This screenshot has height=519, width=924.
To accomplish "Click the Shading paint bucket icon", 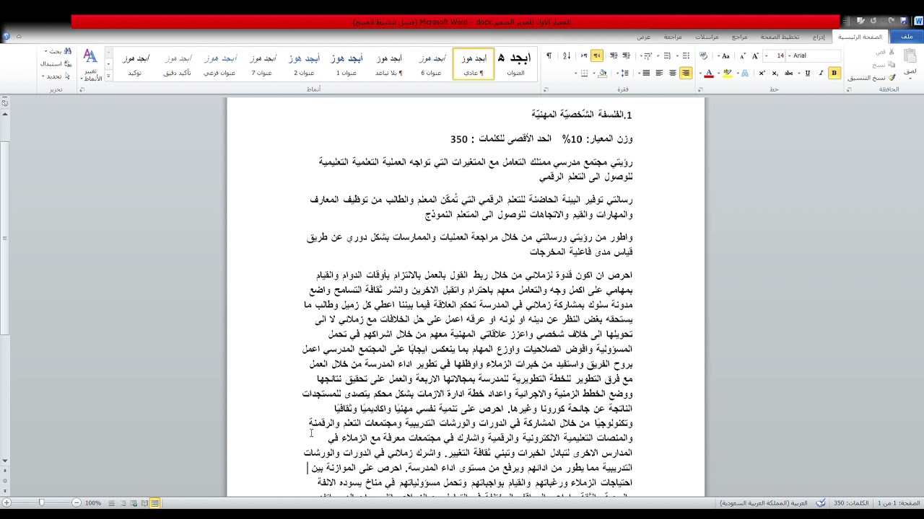I will tap(602, 73).
